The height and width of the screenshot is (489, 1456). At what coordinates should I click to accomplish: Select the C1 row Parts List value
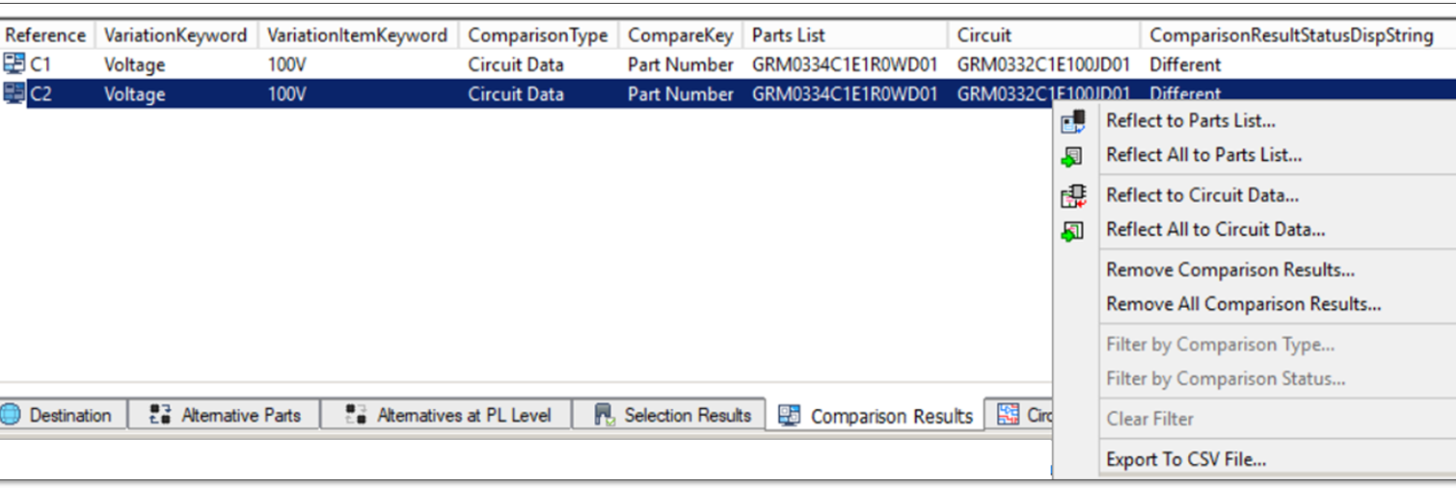pyautogui.click(x=844, y=64)
